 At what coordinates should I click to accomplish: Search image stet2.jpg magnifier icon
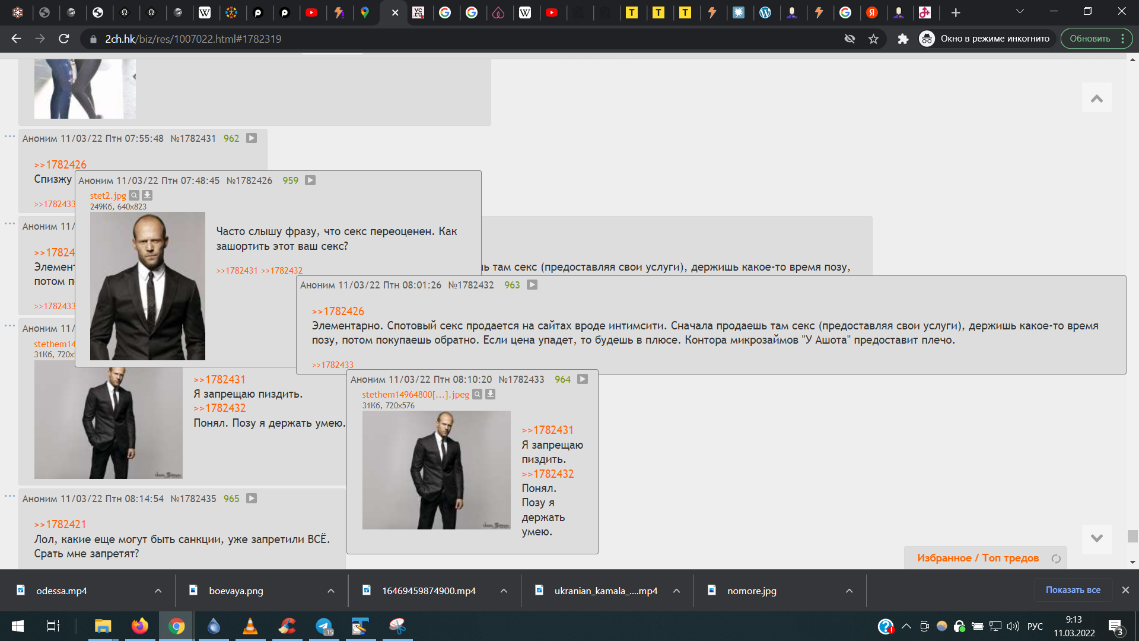134,195
